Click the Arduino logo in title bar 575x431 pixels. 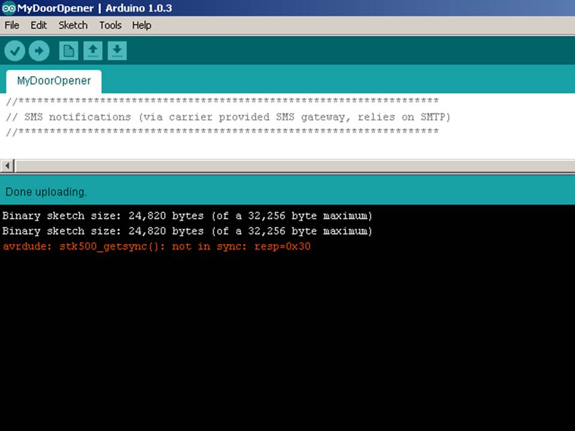click(8, 8)
